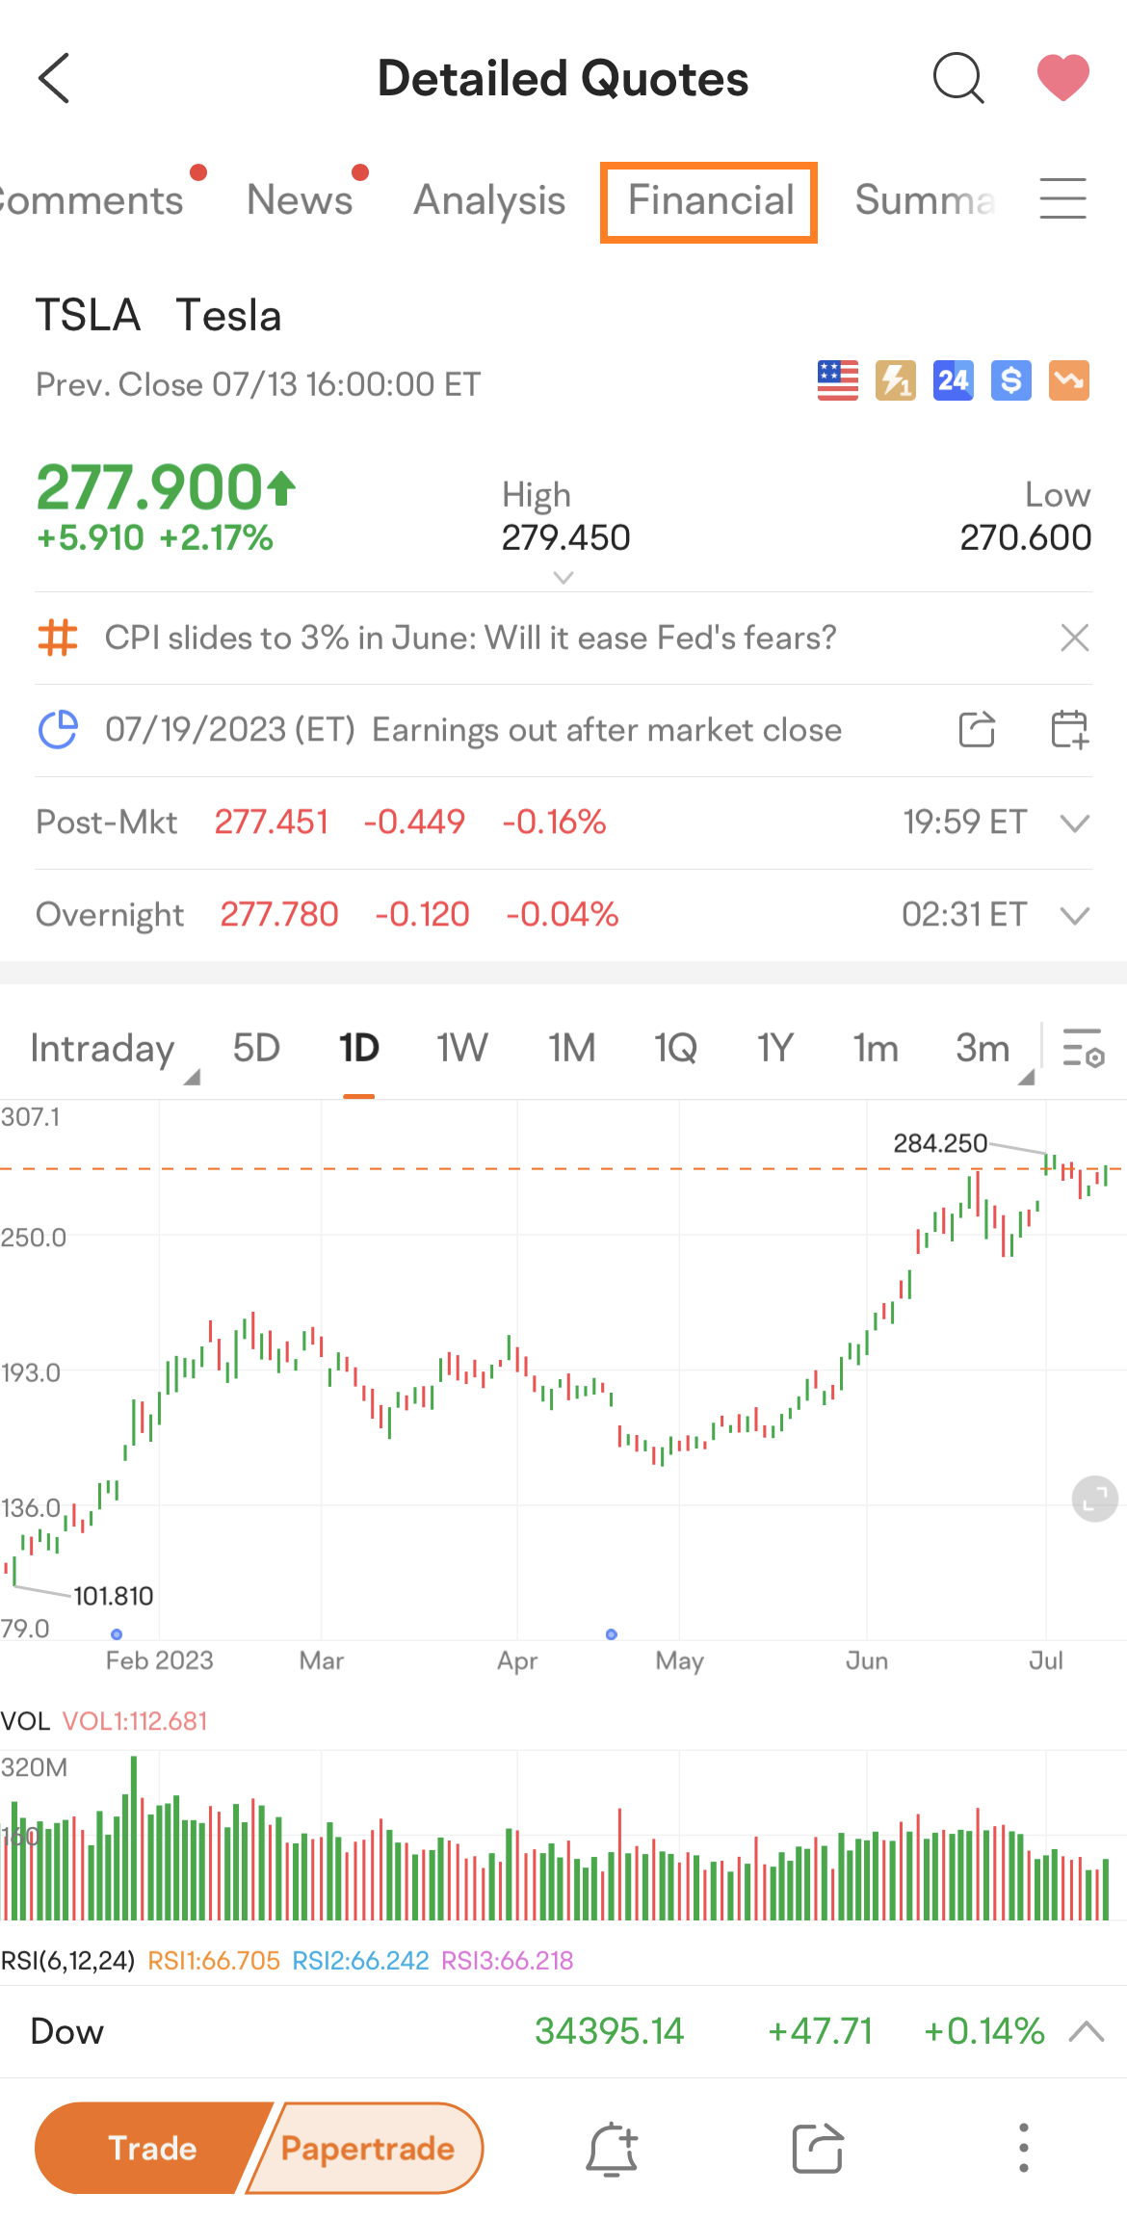The height and width of the screenshot is (2219, 1127).
Task: Tap the price alert bell icon
Action: click(x=611, y=2147)
